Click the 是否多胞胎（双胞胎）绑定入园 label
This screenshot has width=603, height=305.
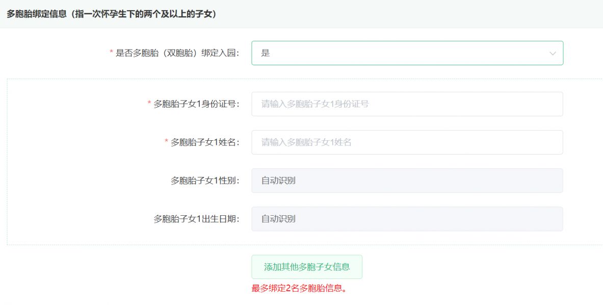(x=177, y=53)
